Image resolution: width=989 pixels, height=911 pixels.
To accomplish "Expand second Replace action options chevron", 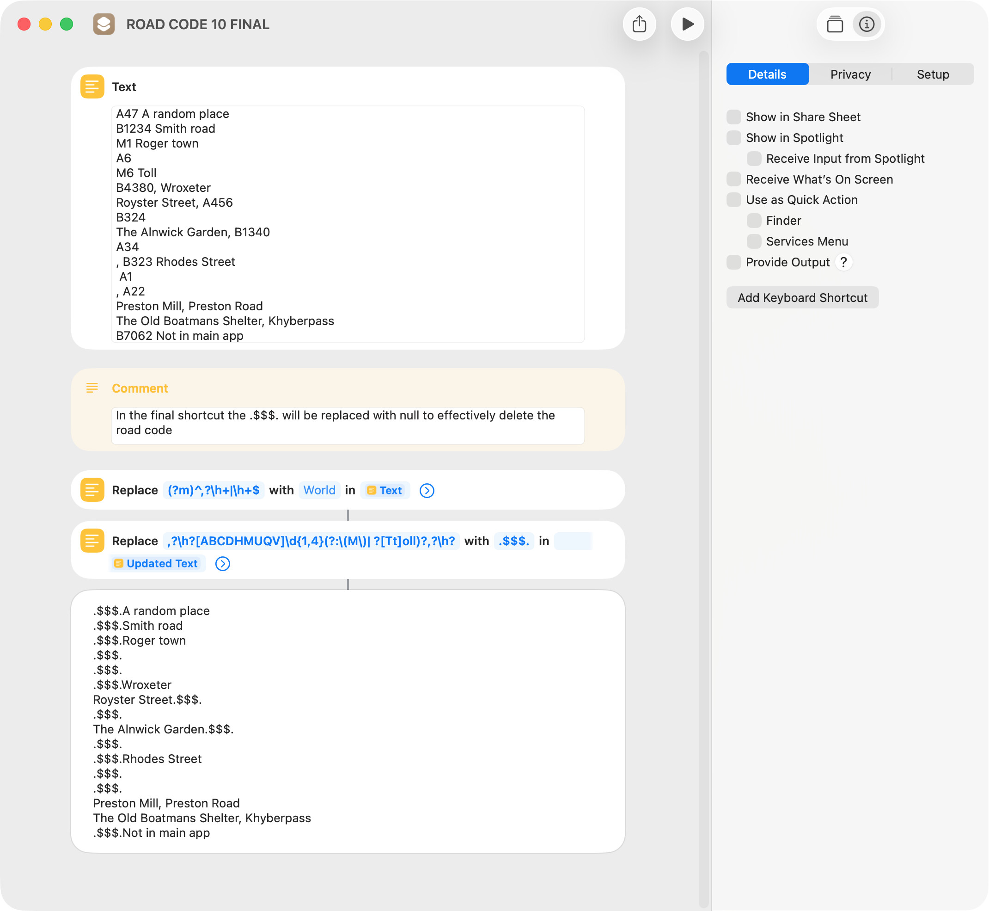I will click(223, 563).
